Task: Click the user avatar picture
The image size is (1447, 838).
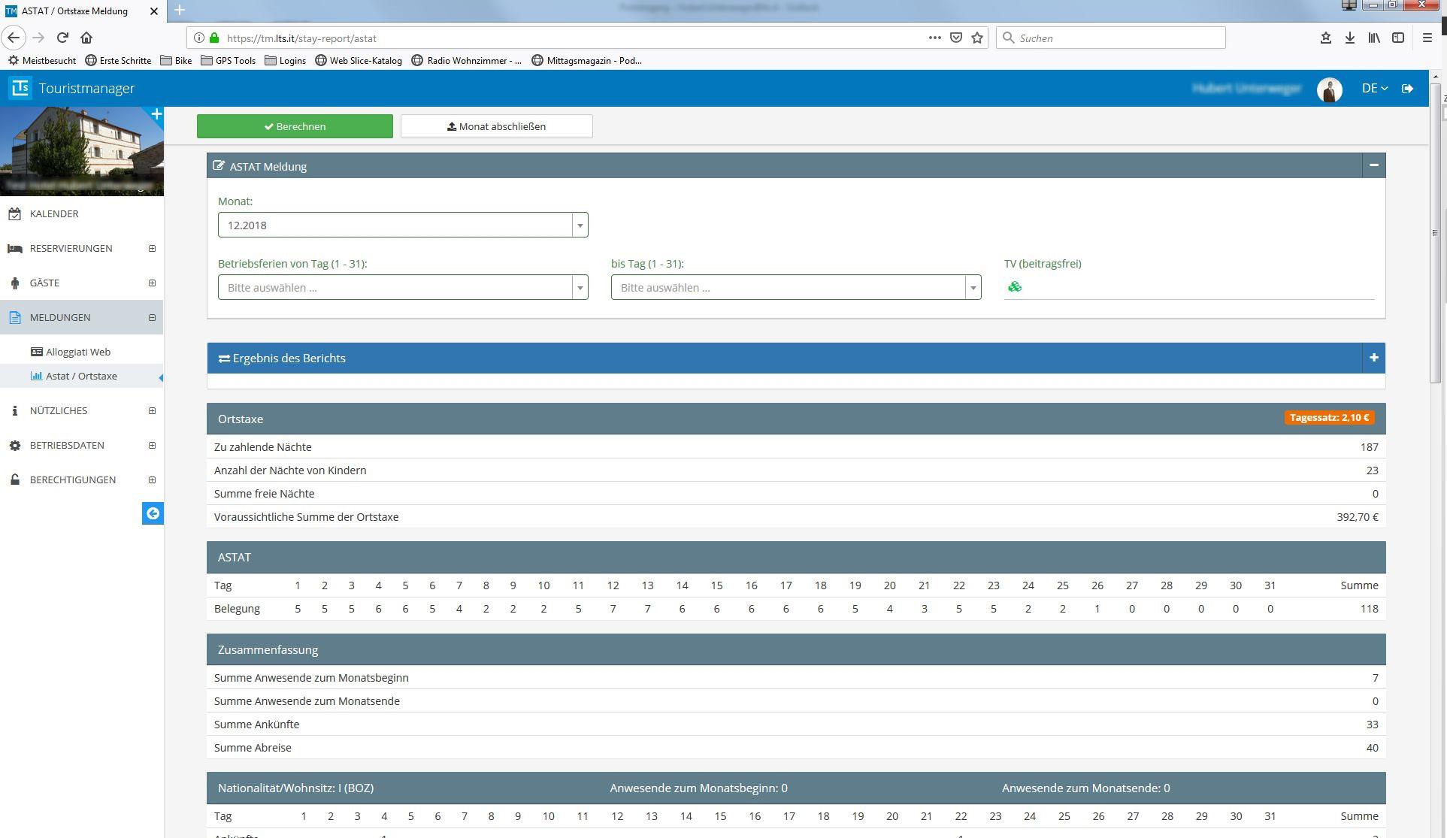Action: (x=1329, y=89)
